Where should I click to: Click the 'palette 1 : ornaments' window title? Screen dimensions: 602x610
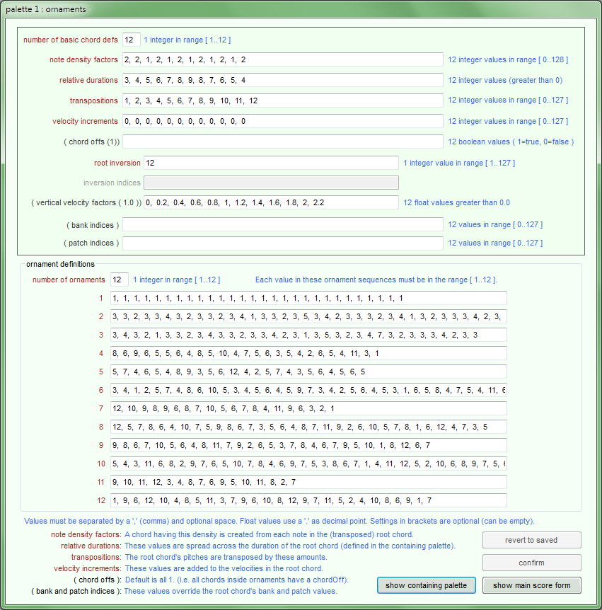46,9
